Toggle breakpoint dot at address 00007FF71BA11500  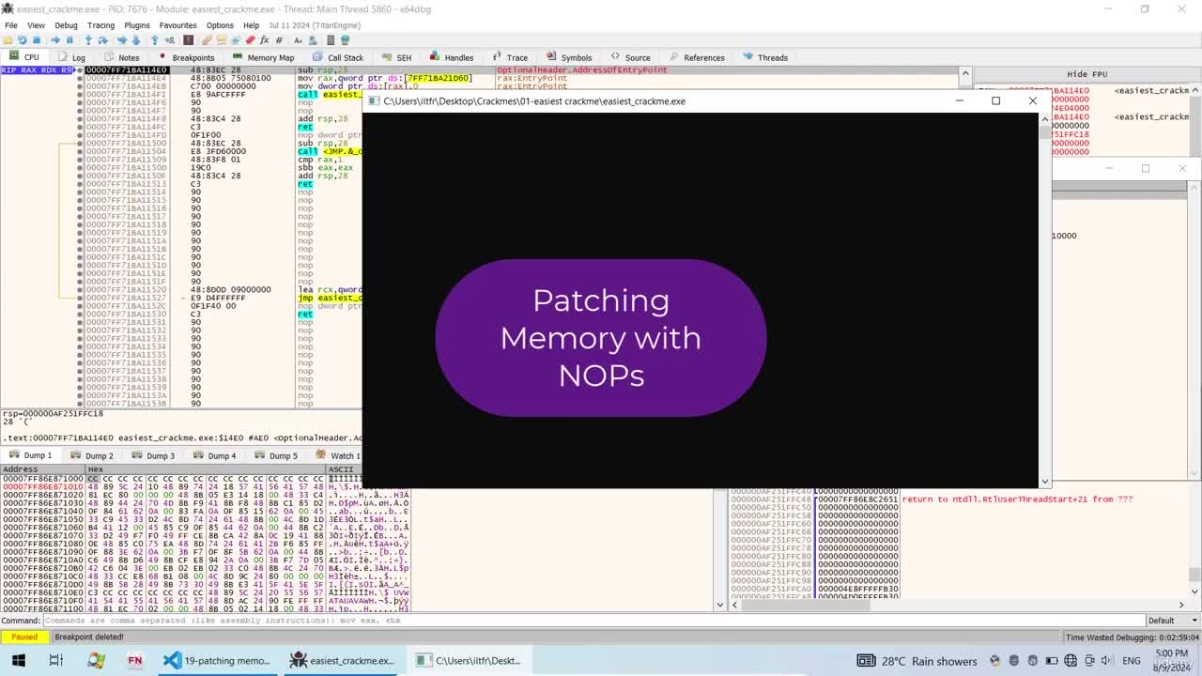click(x=80, y=143)
